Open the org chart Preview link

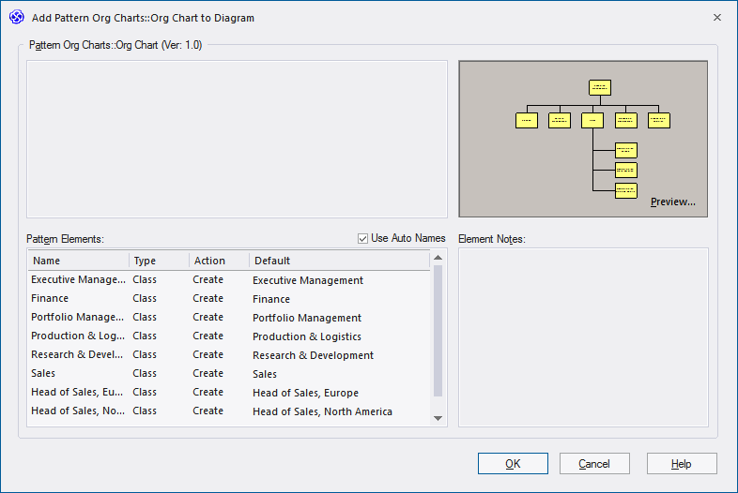(x=672, y=202)
